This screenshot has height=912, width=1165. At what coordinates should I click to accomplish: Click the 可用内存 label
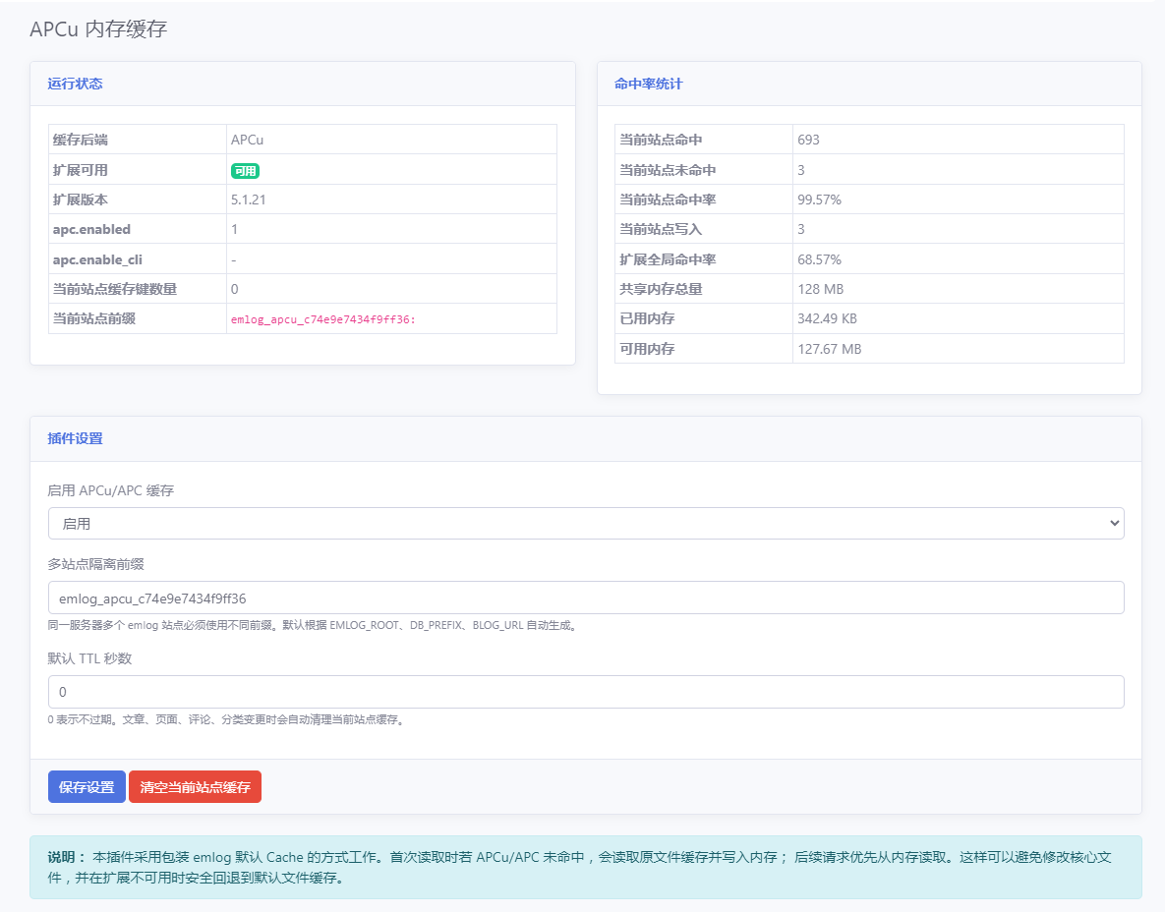pyautogui.click(x=646, y=349)
